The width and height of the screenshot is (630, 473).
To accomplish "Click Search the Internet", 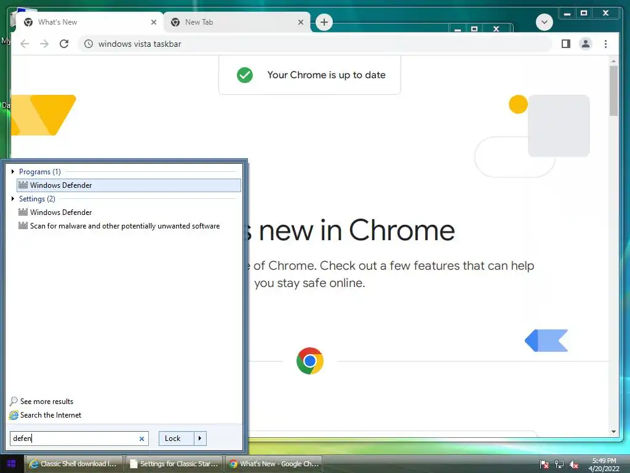I will click(50, 415).
